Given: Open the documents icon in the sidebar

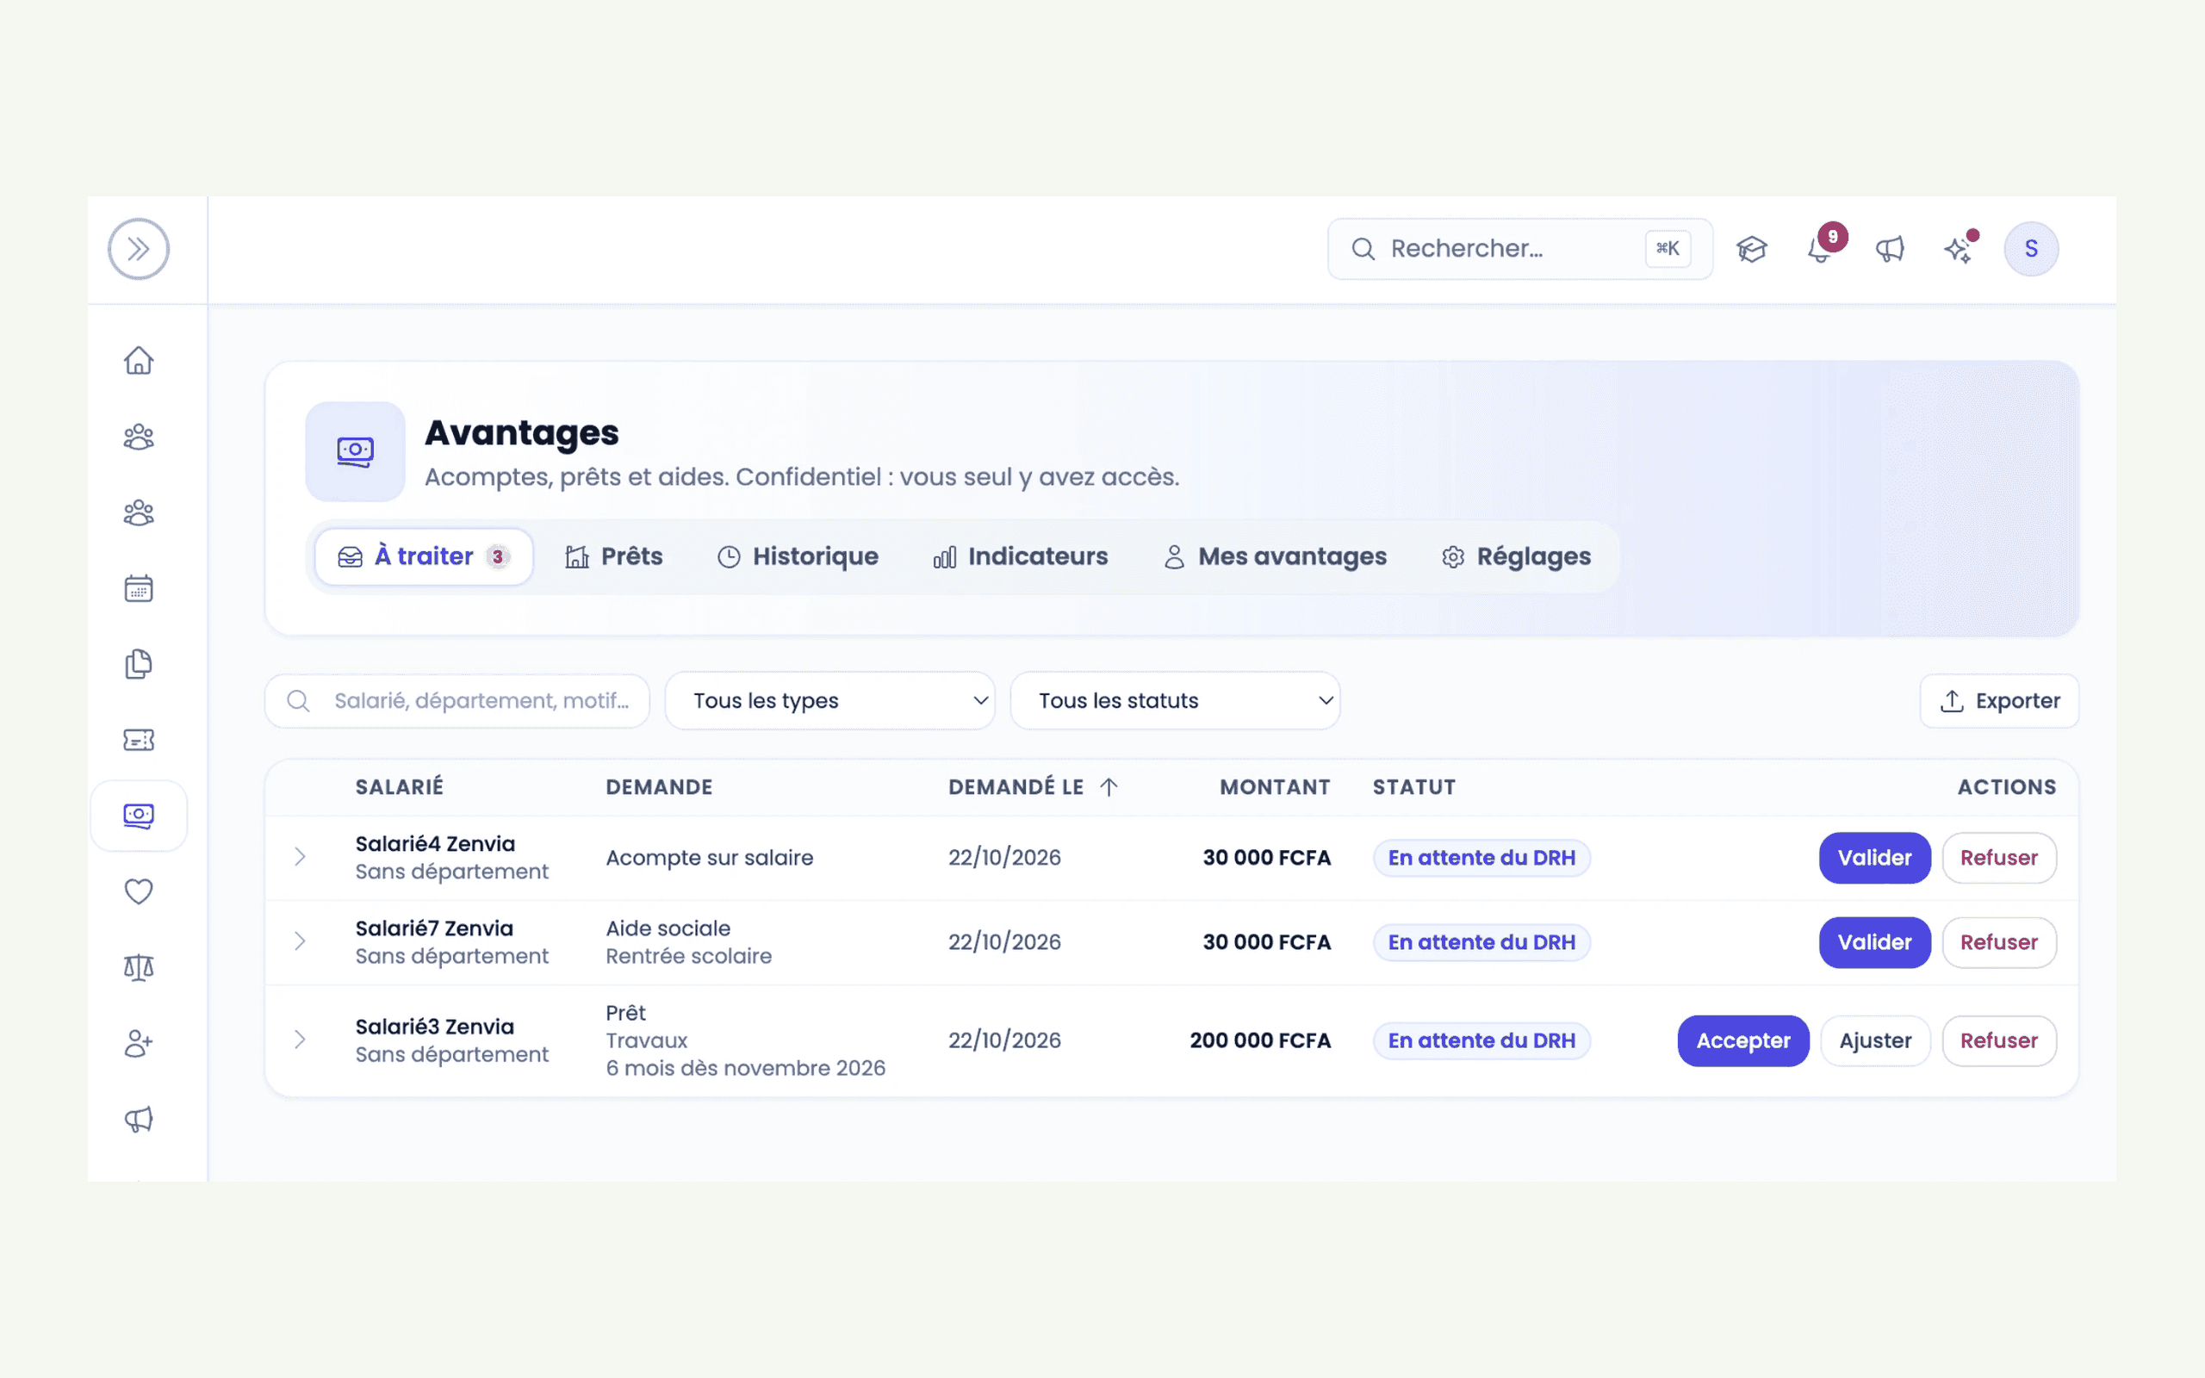Looking at the screenshot, I should click(139, 664).
